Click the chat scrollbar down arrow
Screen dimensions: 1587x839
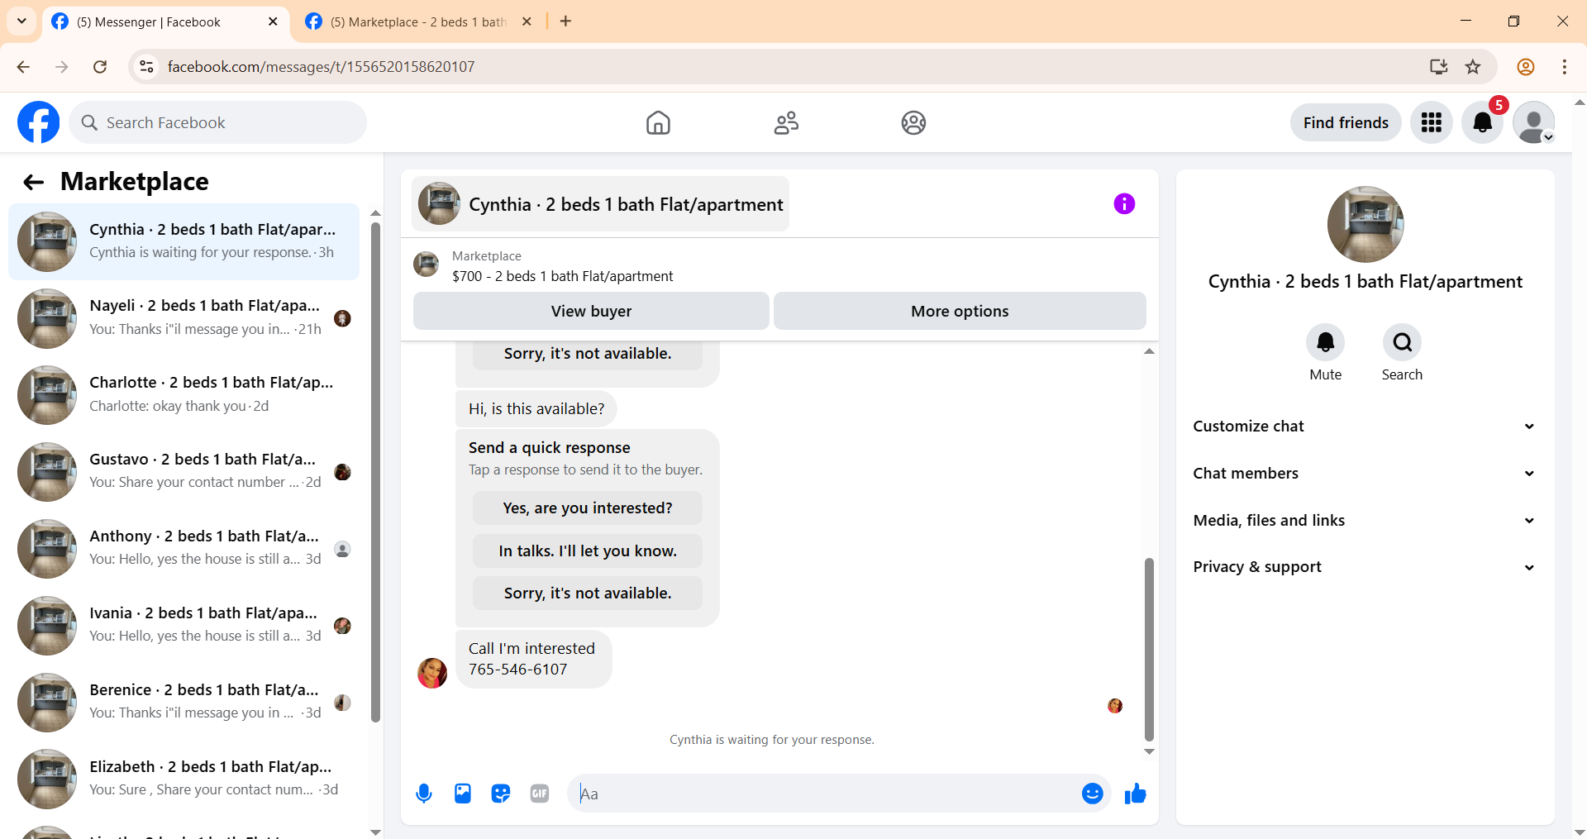pos(1149,751)
